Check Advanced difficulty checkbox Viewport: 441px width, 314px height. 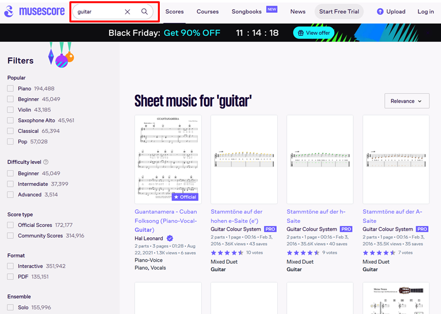[x=10, y=195]
